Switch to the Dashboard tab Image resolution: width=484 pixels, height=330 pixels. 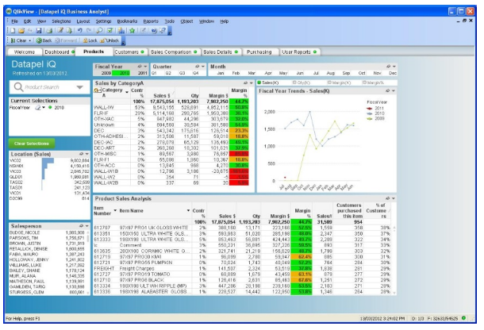pos(59,52)
